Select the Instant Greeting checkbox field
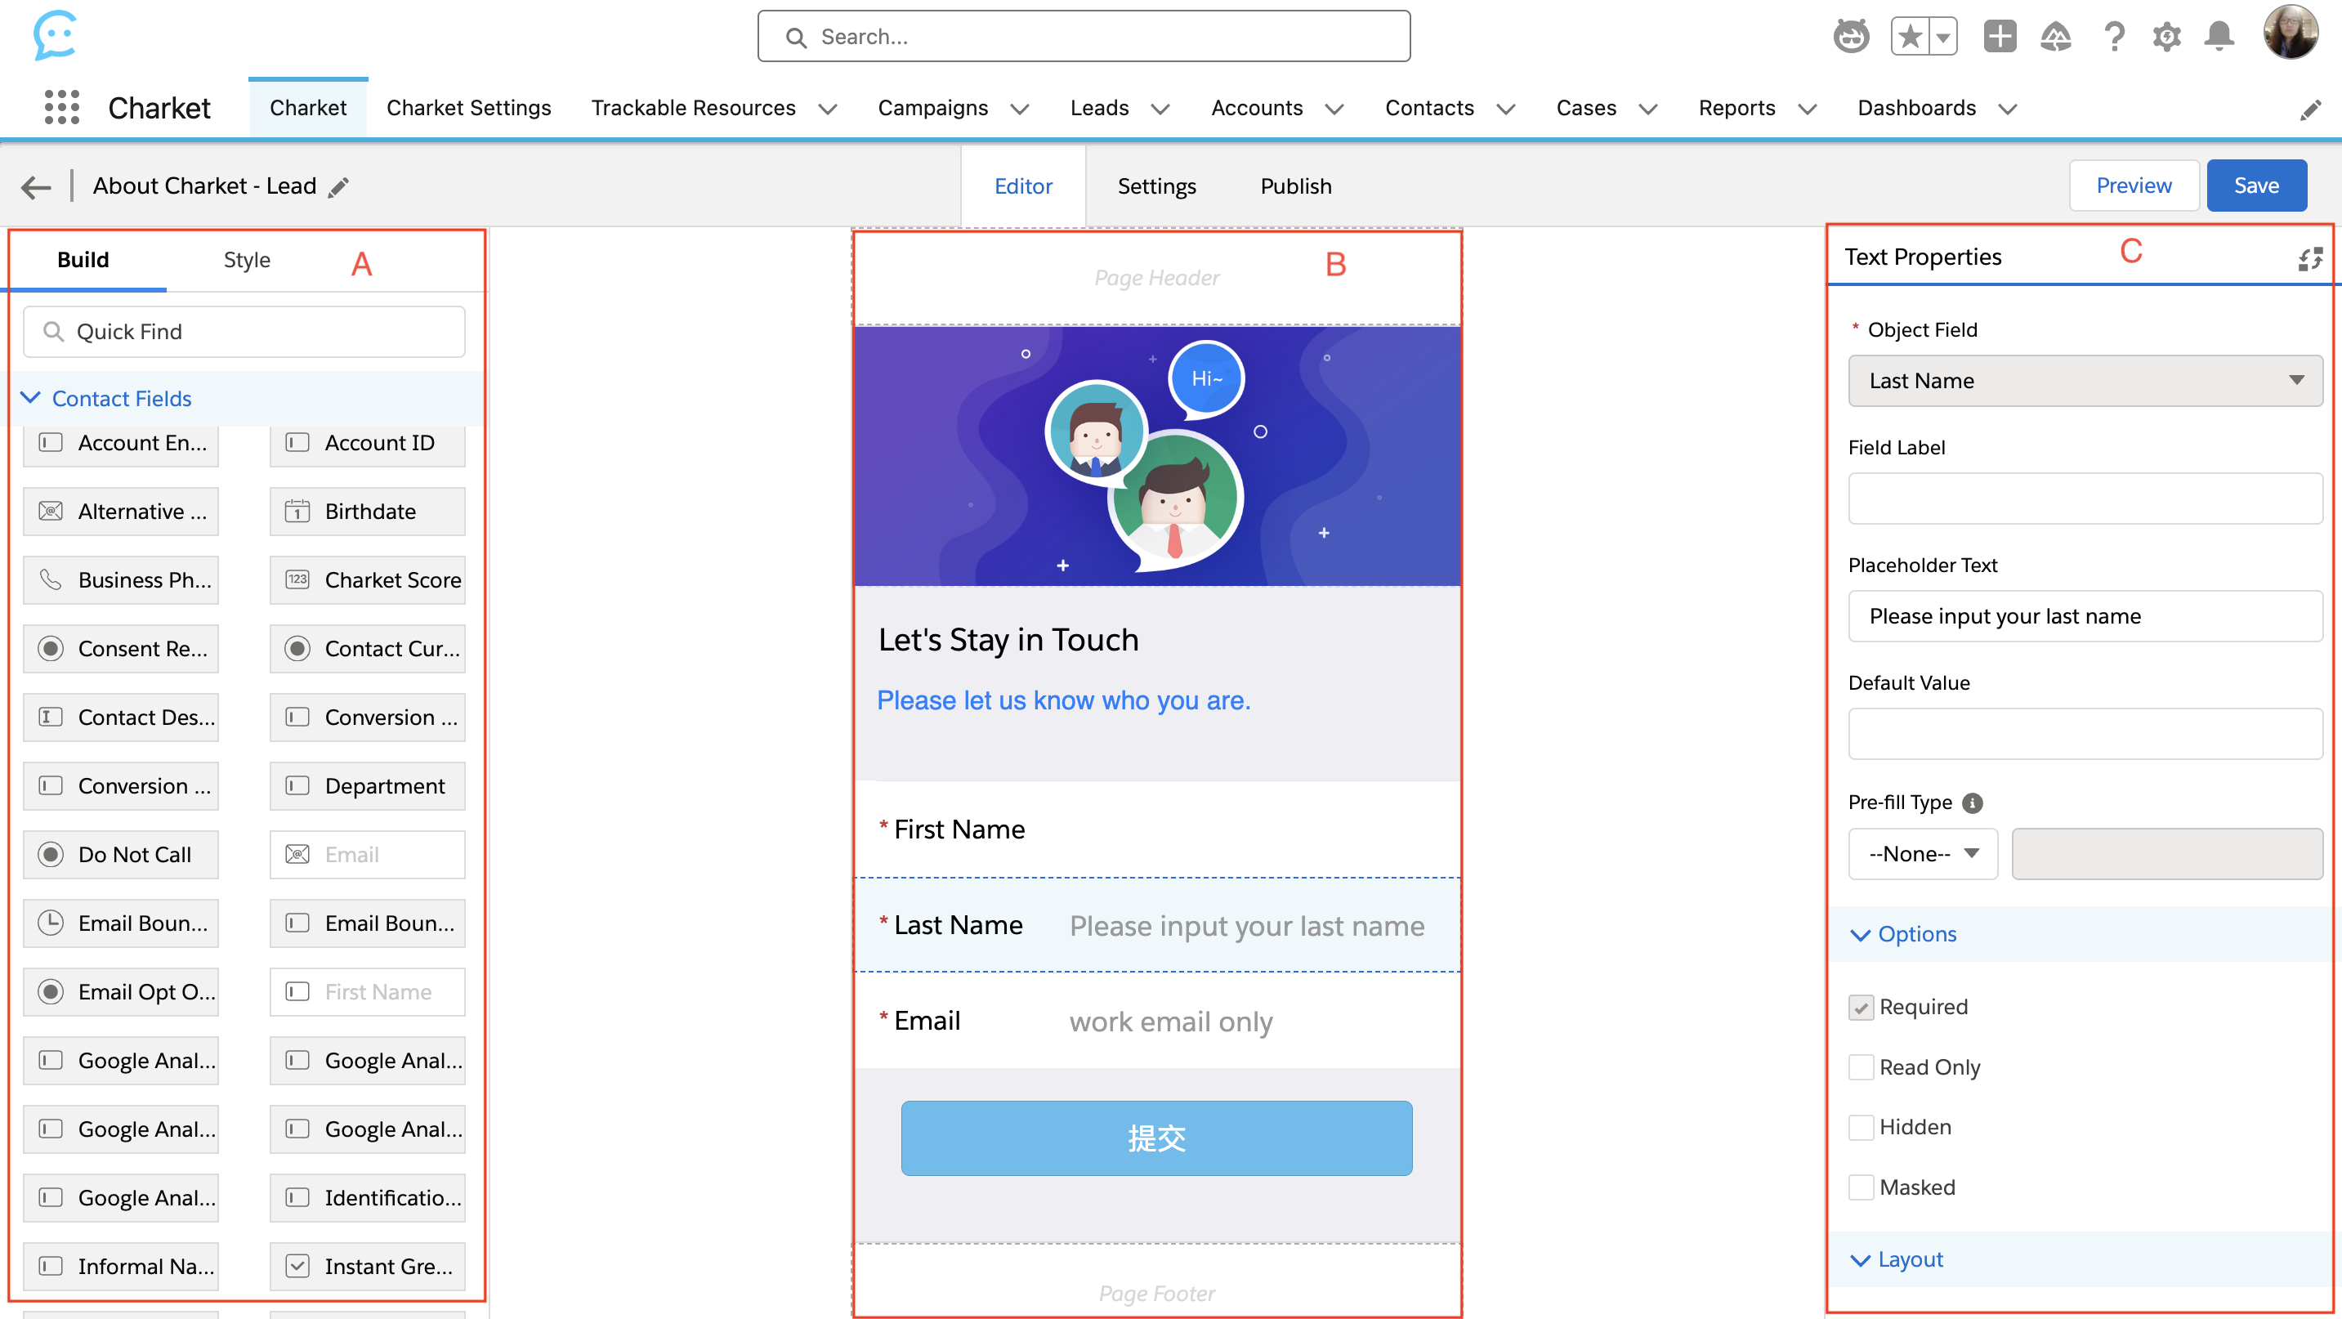2342x1319 pixels. pyautogui.click(x=367, y=1265)
